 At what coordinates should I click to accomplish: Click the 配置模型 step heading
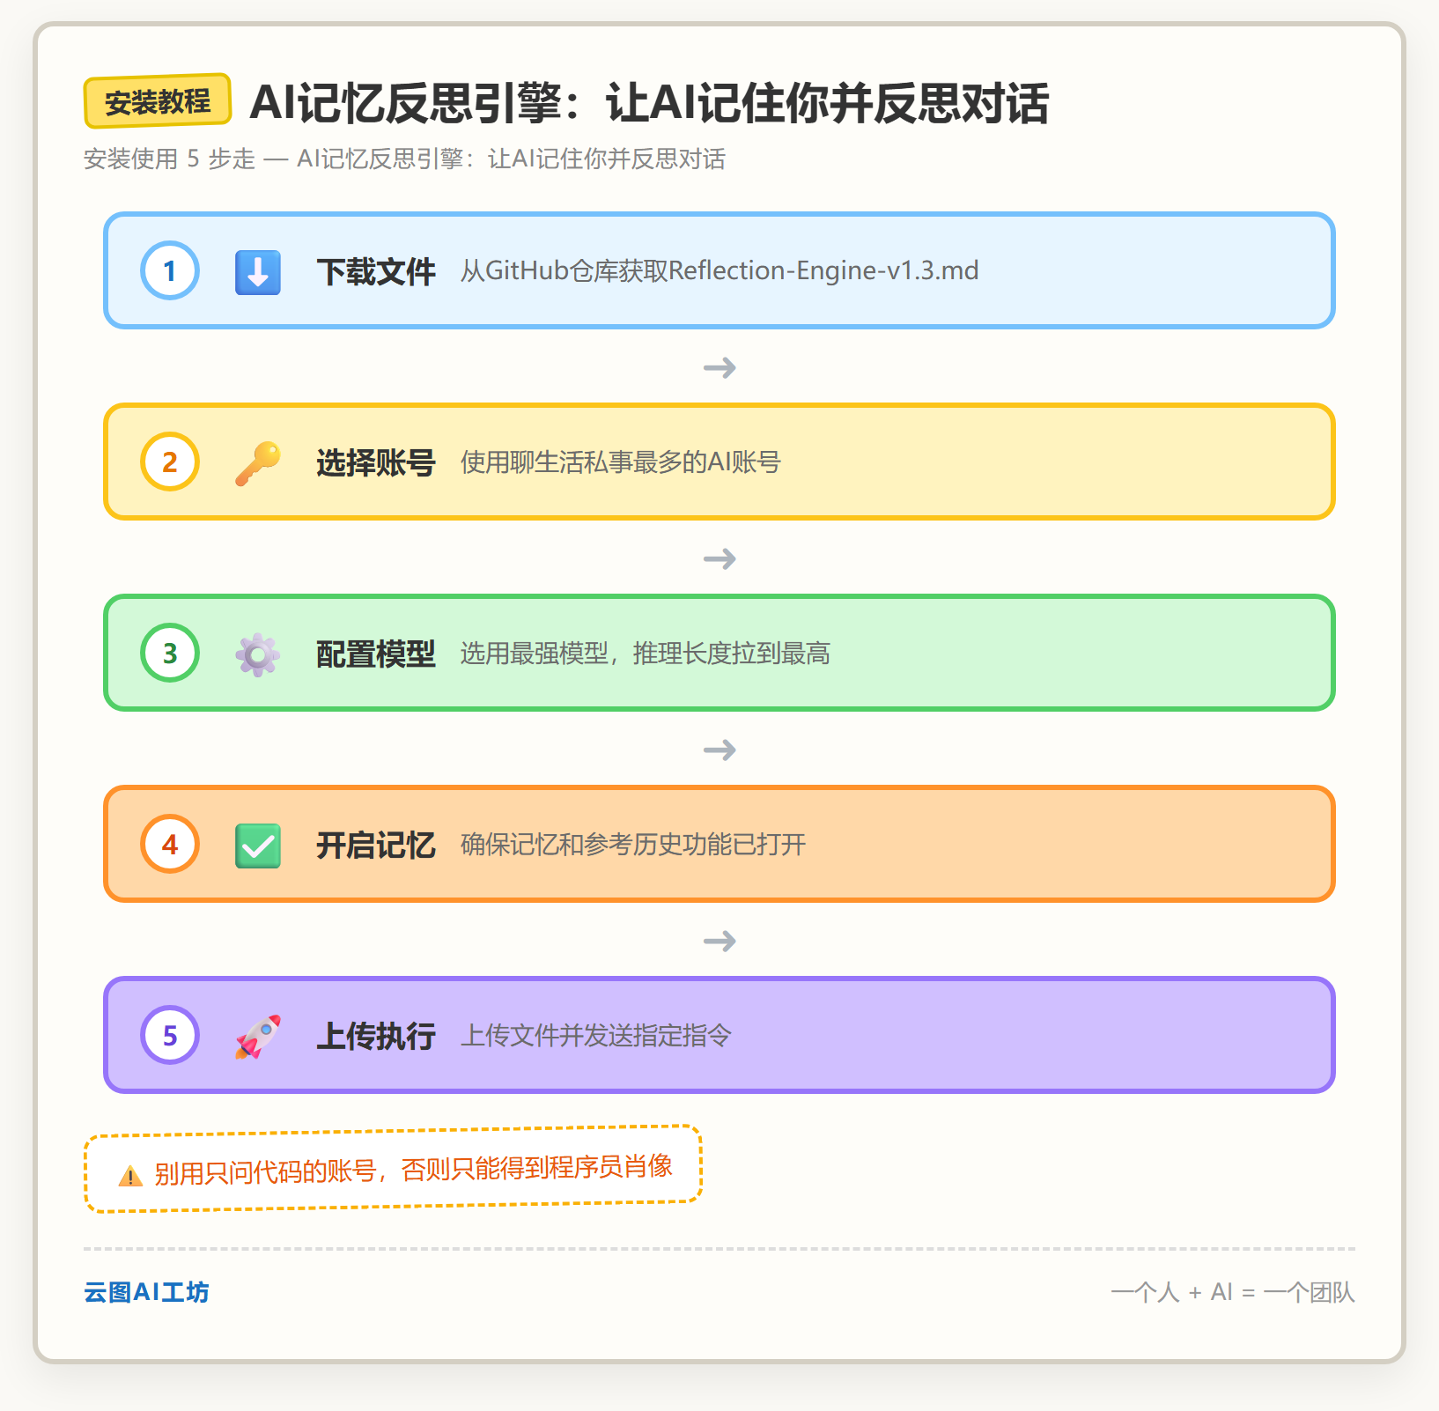coord(376,654)
